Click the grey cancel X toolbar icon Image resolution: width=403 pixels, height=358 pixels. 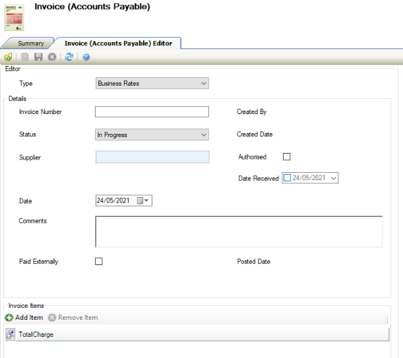pos(52,57)
